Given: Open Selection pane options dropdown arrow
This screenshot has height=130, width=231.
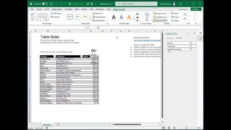Looking at the screenshot, I should [x=189, y=33].
